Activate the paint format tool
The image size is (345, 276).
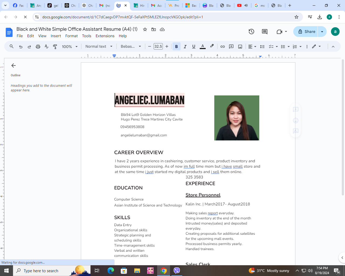[x=55, y=47]
